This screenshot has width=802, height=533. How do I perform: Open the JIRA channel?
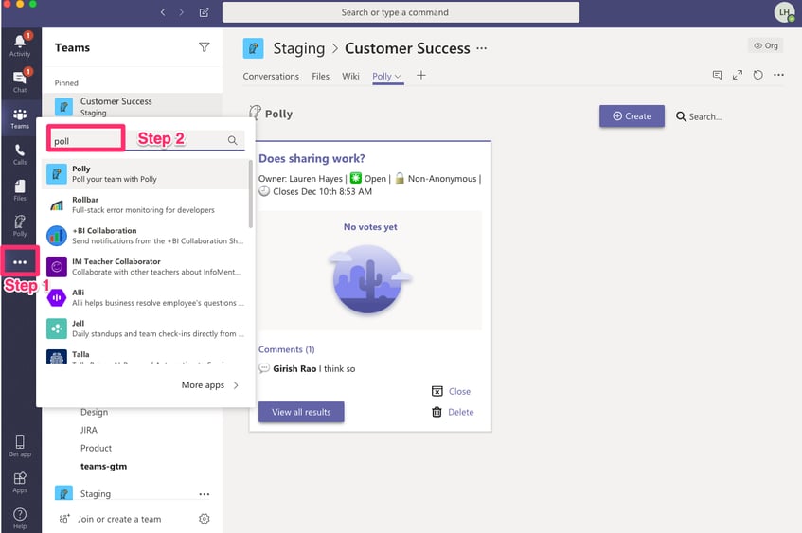[x=88, y=430]
